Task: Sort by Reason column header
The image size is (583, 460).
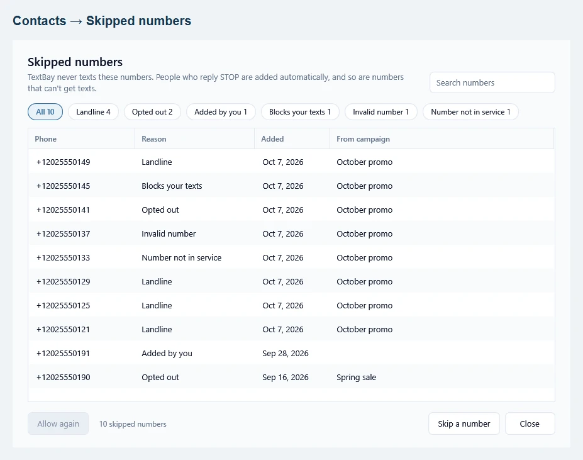Action: click(x=194, y=139)
